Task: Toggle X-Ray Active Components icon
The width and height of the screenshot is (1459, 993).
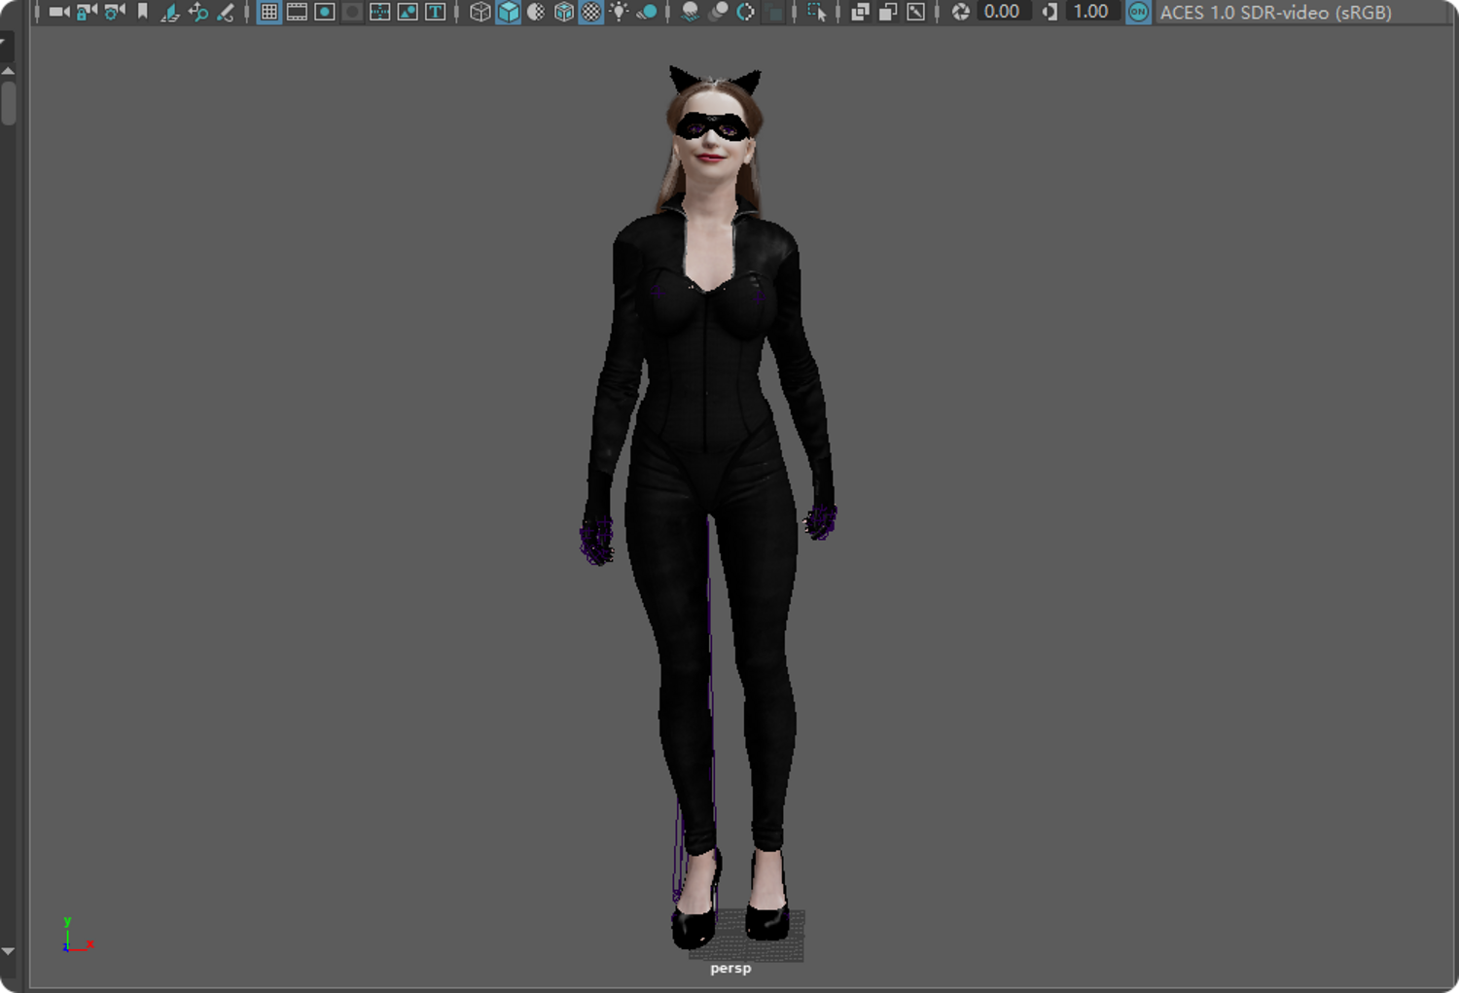Action: point(888,12)
